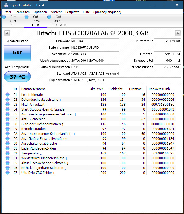The width and height of the screenshot is (184, 214).
Task: Click the Grenzwe... column header
Action: click(x=137, y=89)
